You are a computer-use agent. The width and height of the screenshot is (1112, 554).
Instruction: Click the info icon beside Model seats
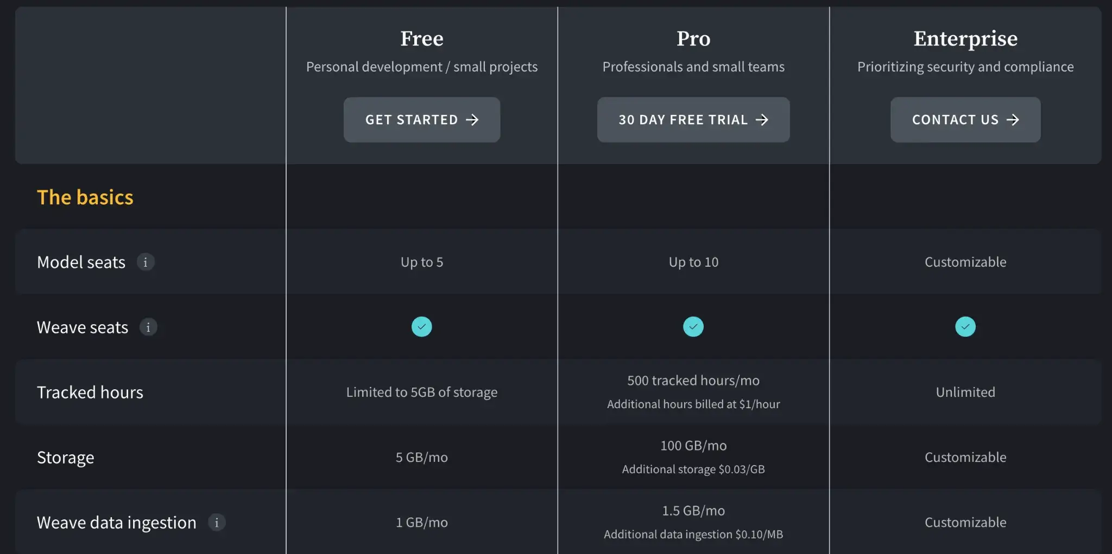[x=146, y=262]
